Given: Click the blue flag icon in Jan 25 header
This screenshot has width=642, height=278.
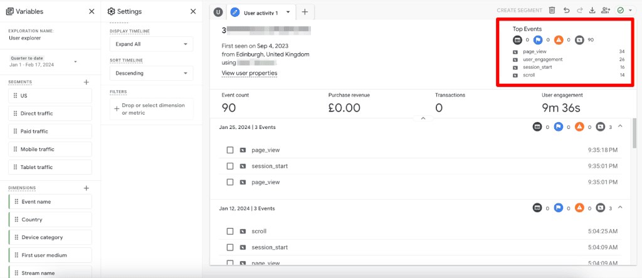Looking at the screenshot, I should [559, 127].
